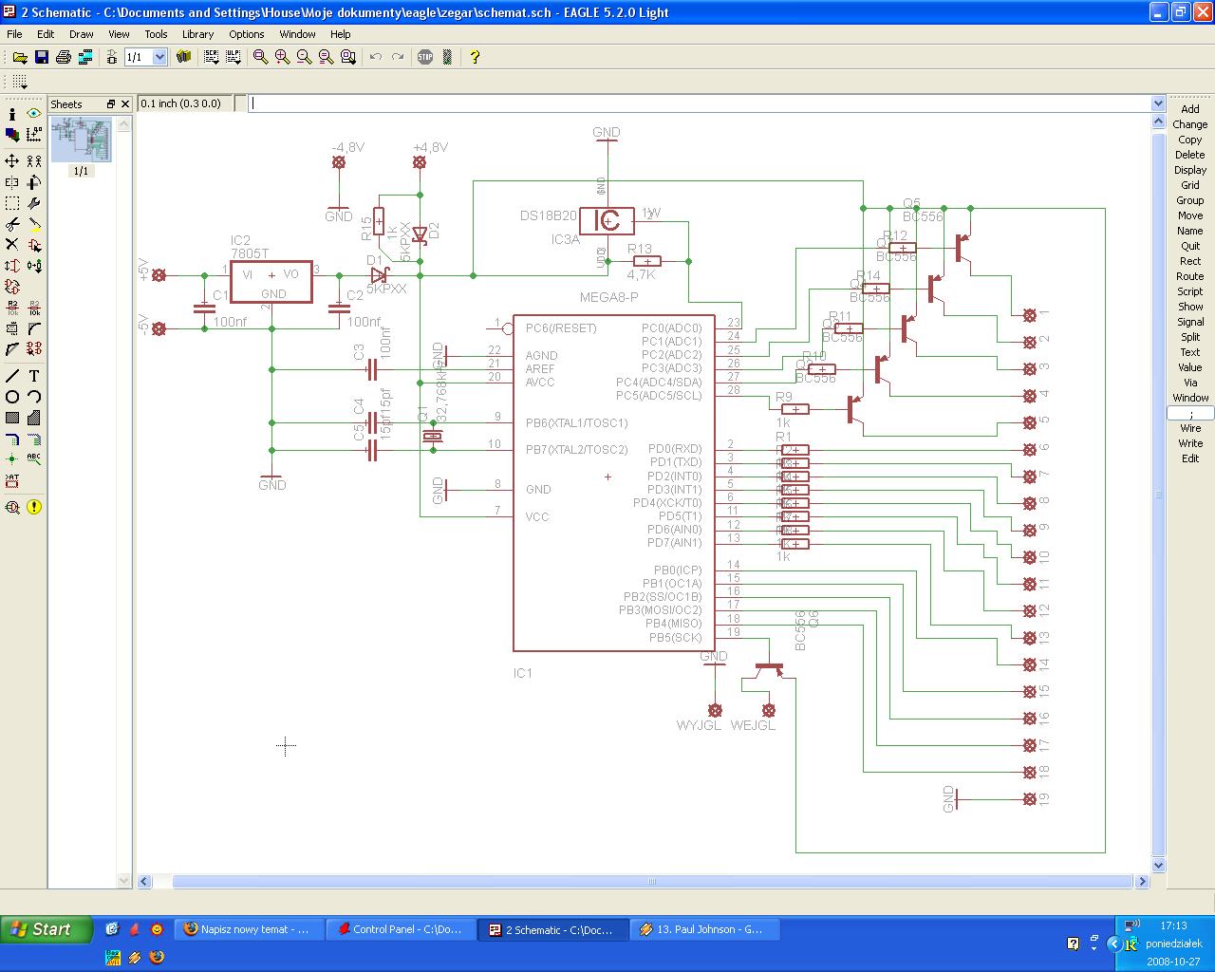Viewport: 1215px width, 972px height.
Task: Open the Help question mark icon
Action: [x=475, y=57]
